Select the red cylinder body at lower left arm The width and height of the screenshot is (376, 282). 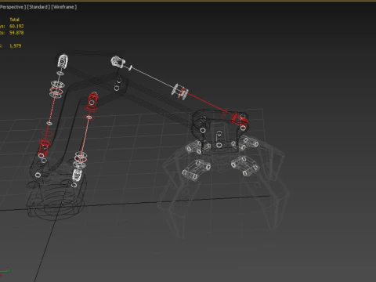tap(44, 147)
